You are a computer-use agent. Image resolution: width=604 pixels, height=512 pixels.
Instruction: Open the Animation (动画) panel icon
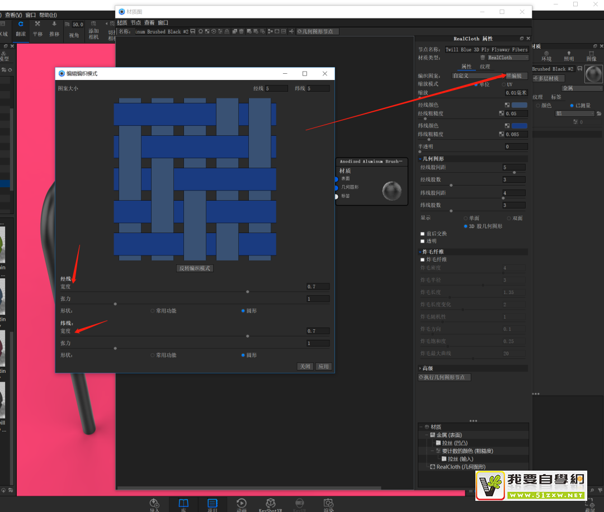241,504
